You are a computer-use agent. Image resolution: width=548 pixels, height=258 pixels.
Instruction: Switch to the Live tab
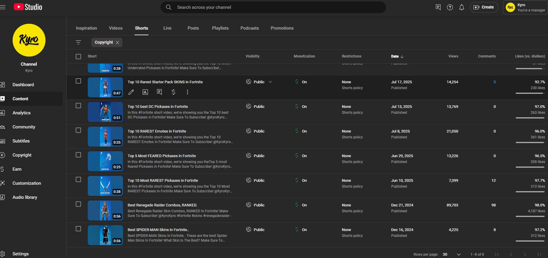point(167,28)
